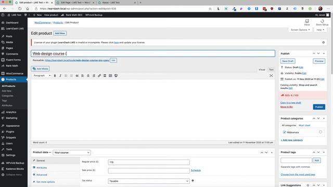Viewport: 333px width, 187px height.
Task: Insert a bulleted list in the editor
Action: tap(66, 76)
